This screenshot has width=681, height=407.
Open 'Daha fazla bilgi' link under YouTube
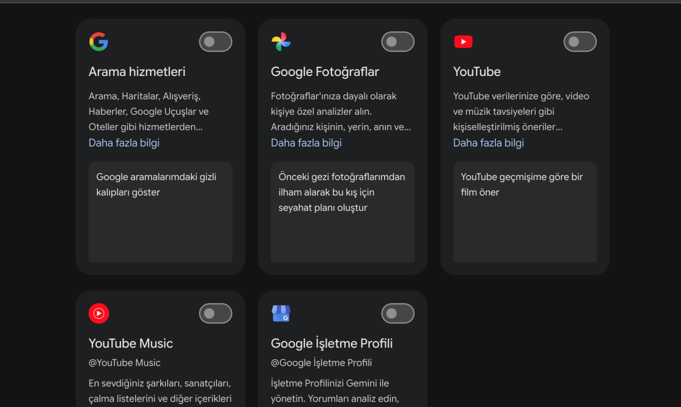[x=488, y=143]
